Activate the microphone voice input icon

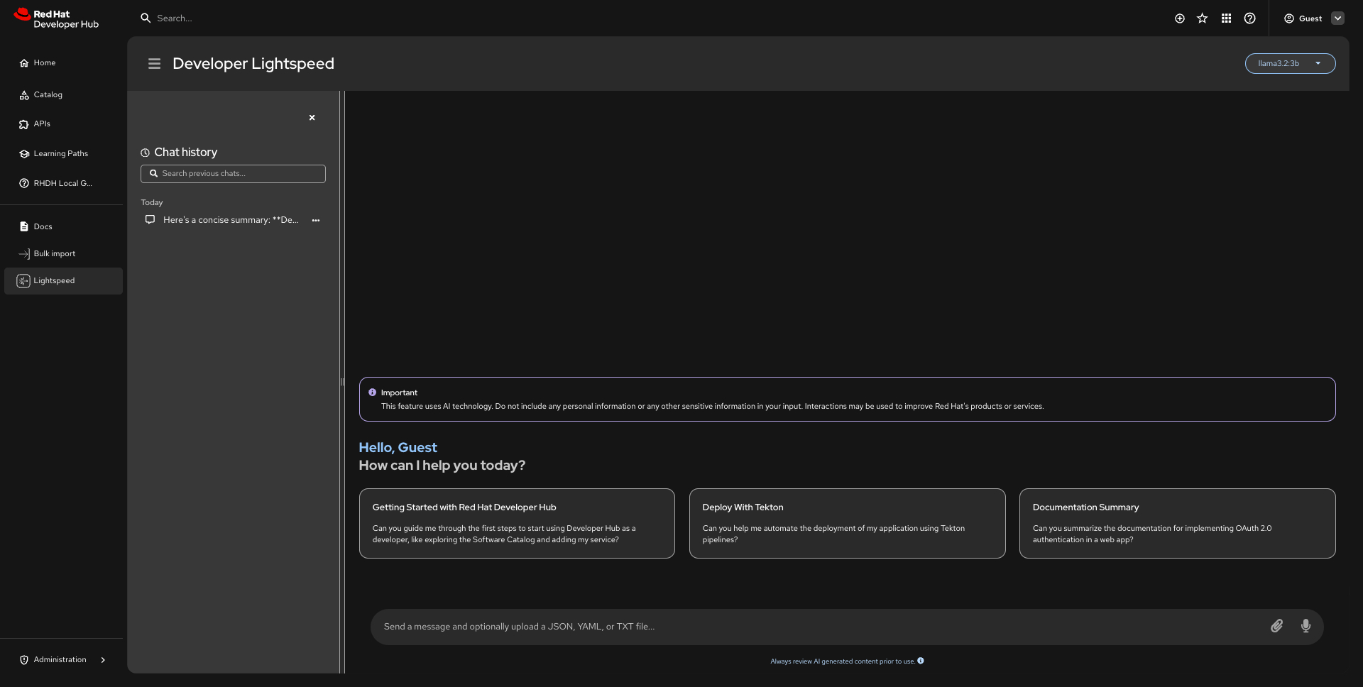(1305, 626)
